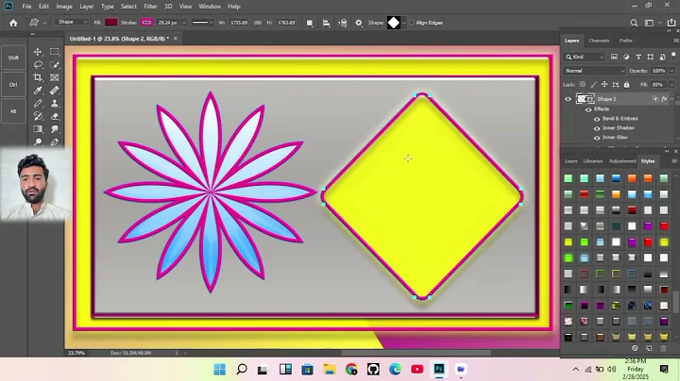Filter layers by type layers icon
The image size is (680, 381).
click(638, 57)
